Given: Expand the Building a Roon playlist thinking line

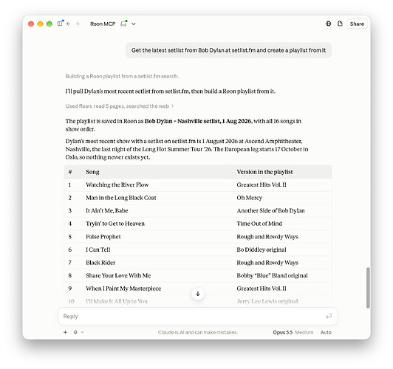Looking at the screenshot, I should pyautogui.click(x=122, y=76).
